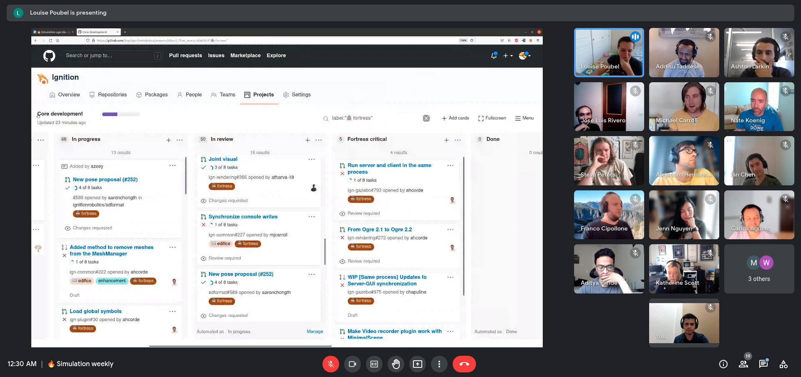Open New pose proposal (#252) in In progress
The height and width of the screenshot is (377, 801).
pyautogui.click(x=105, y=180)
